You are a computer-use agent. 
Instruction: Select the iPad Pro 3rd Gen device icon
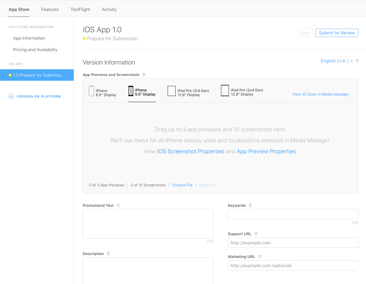[172, 91]
